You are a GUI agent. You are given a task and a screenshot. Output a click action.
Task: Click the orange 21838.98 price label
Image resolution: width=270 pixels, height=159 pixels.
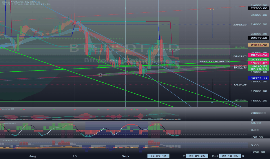[x=259, y=45]
